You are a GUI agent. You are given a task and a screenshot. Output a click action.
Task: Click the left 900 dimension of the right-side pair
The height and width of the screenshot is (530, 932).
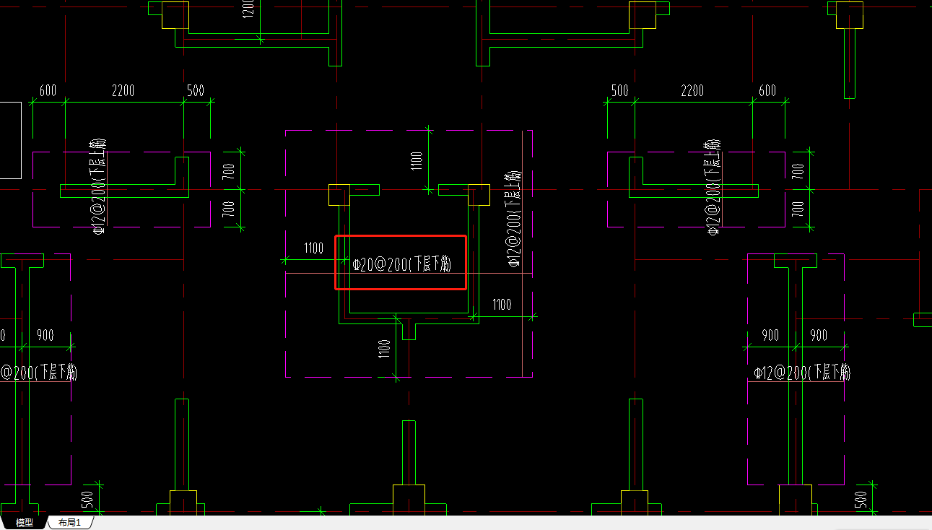(x=770, y=336)
